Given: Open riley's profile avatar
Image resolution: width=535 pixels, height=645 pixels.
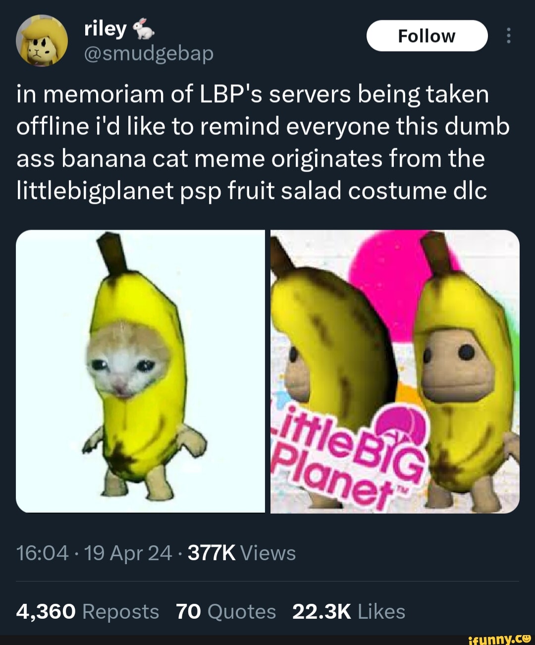Looking at the screenshot, I should 42,41.
